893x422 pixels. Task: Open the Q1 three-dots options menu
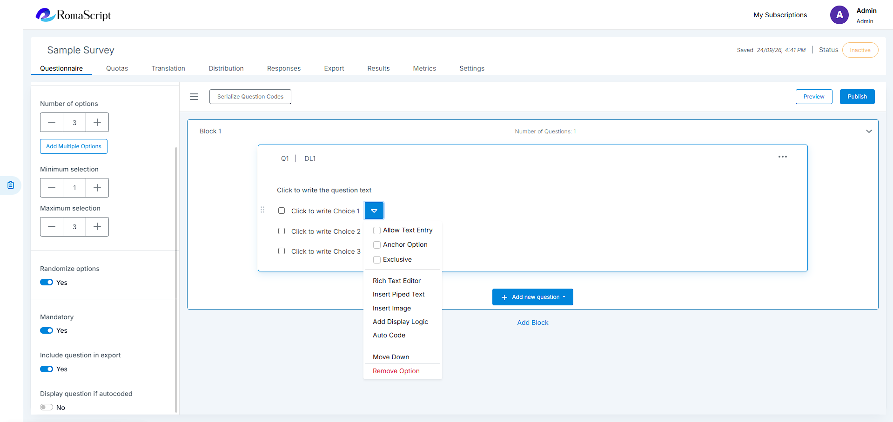tap(783, 157)
